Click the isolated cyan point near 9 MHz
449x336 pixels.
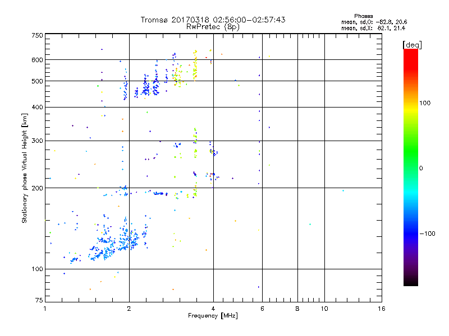[310, 225]
